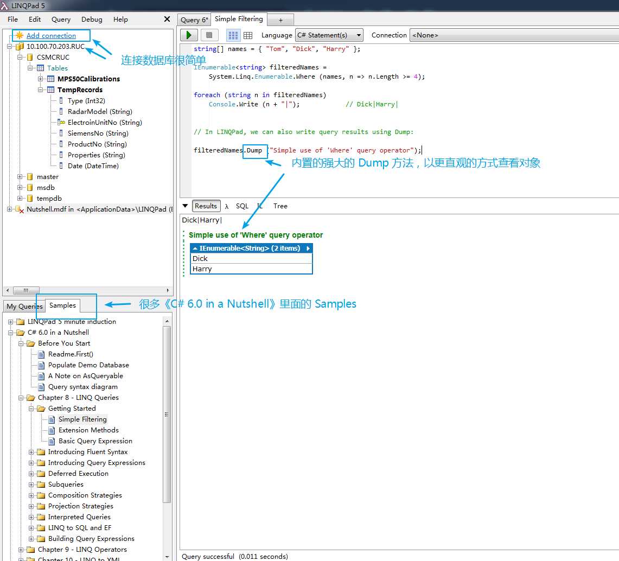This screenshot has width=619, height=561.
Task: Click the folder icon of Subqueries
Action: pyautogui.click(x=41, y=484)
